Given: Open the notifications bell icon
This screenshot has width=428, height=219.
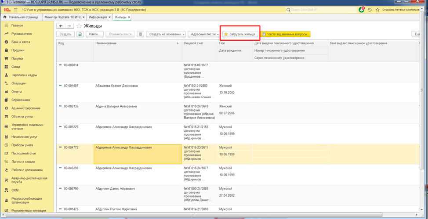Looking at the screenshot, I should 361,9.
